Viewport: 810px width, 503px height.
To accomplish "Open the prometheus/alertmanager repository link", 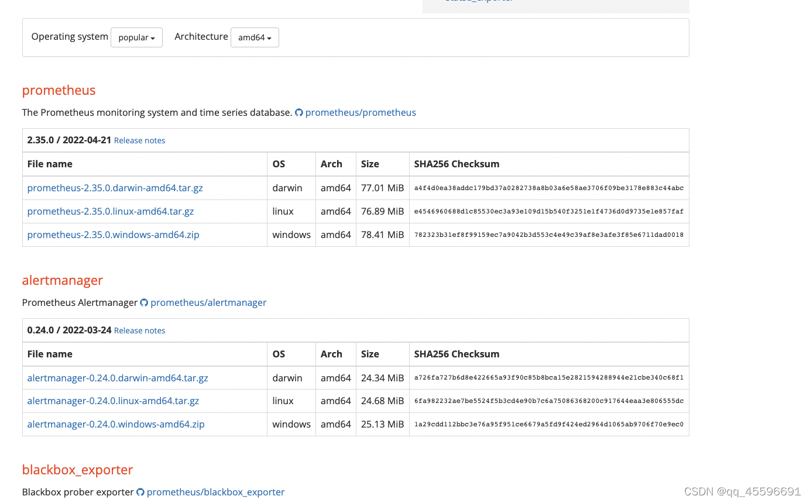I will (x=208, y=302).
